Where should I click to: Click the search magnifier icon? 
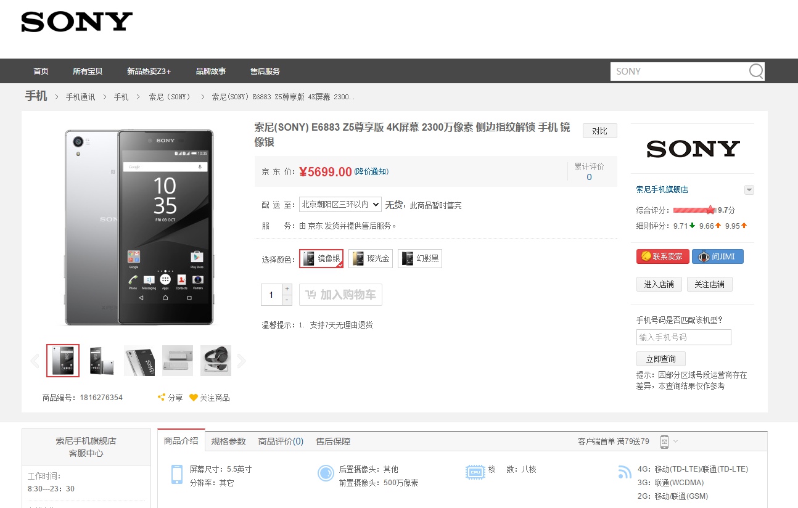756,72
